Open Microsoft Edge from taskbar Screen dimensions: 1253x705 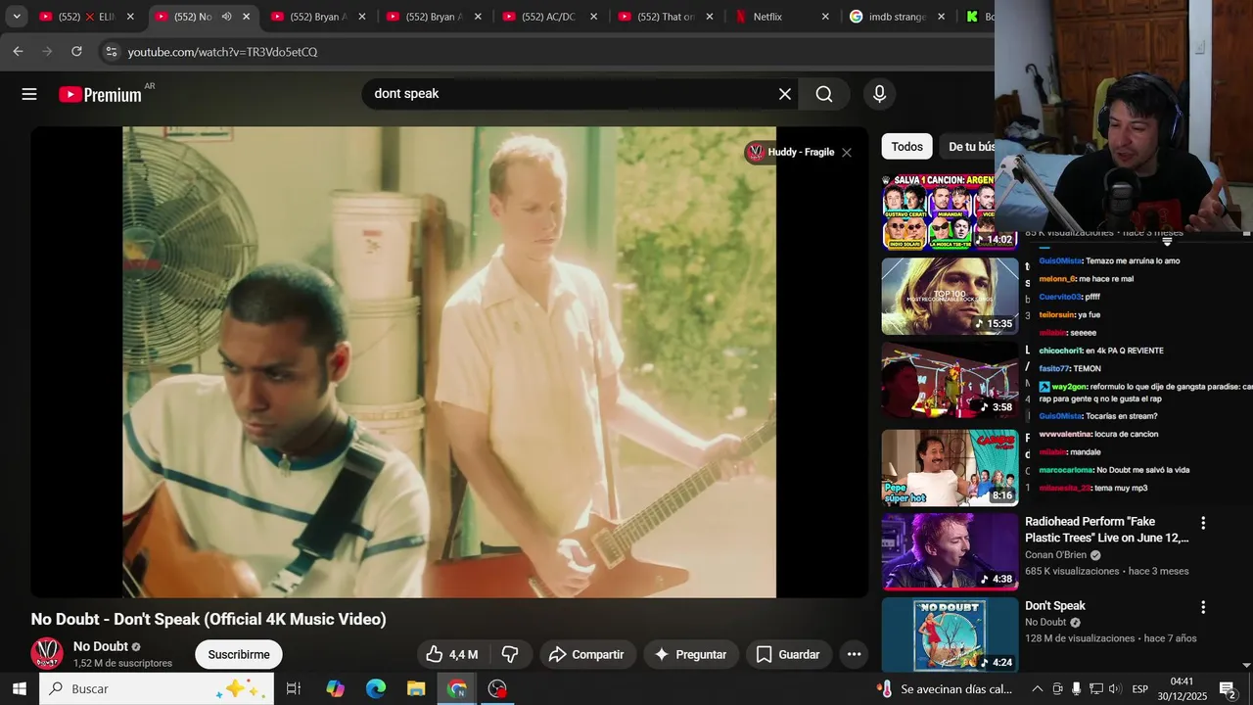click(376, 688)
